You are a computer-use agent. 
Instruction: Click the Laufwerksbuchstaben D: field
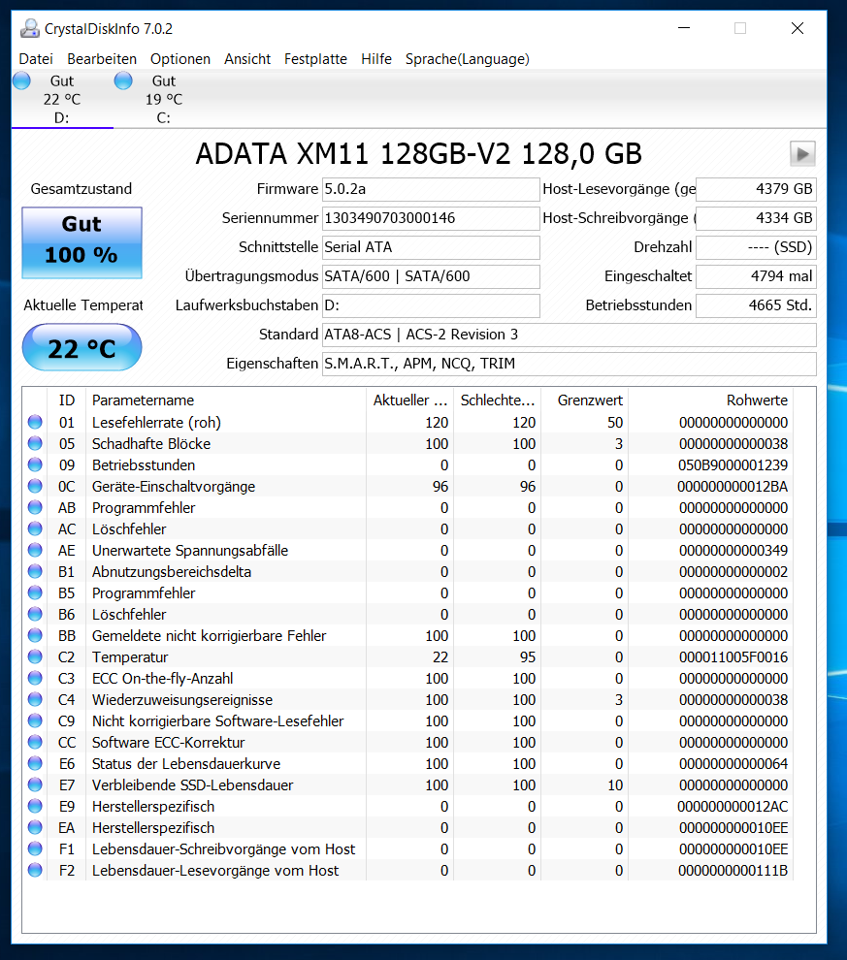[x=431, y=305]
